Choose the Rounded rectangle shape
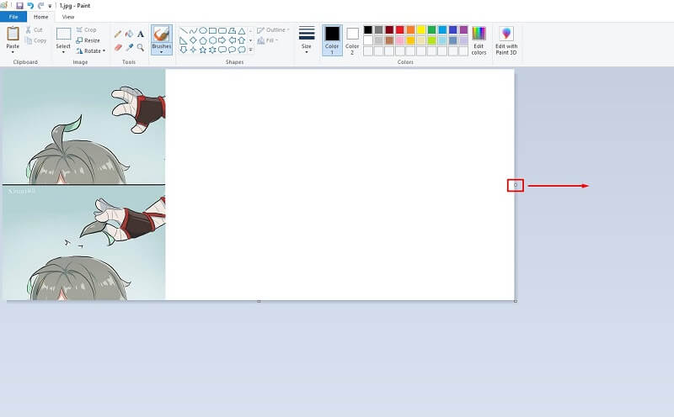 (222, 30)
